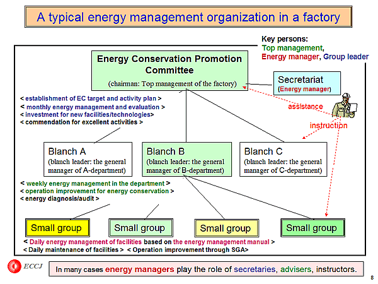Click the red "instruction" label
The height and width of the screenshot is (284, 378).
328,126
